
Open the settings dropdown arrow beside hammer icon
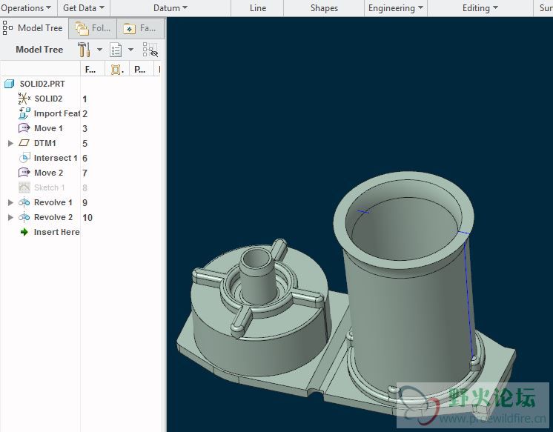(99, 50)
